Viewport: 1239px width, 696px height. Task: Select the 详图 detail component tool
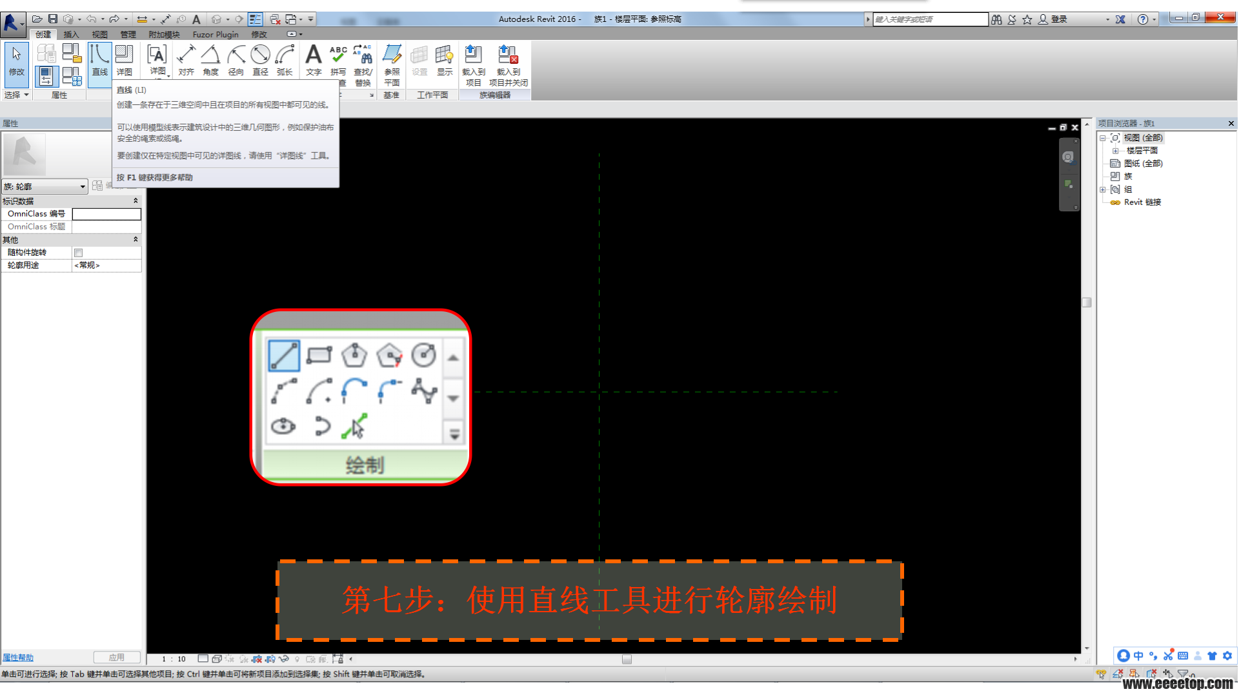coord(124,61)
